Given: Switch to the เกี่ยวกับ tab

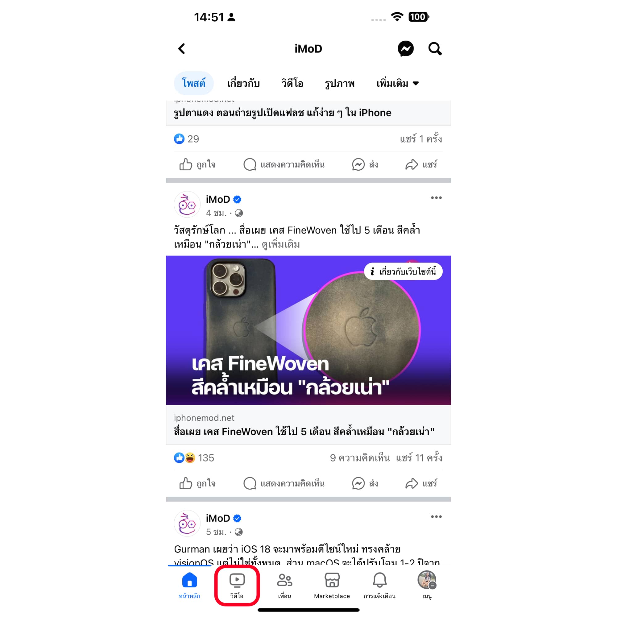Looking at the screenshot, I should pos(243,83).
